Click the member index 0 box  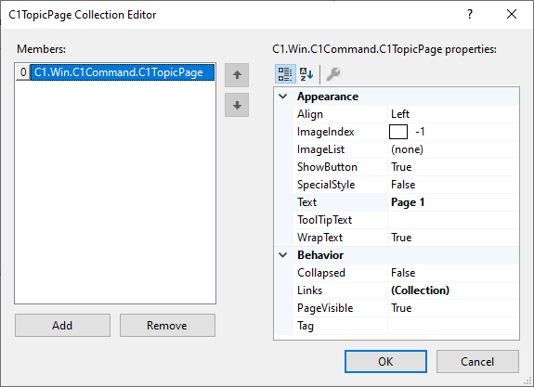(x=23, y=72)
